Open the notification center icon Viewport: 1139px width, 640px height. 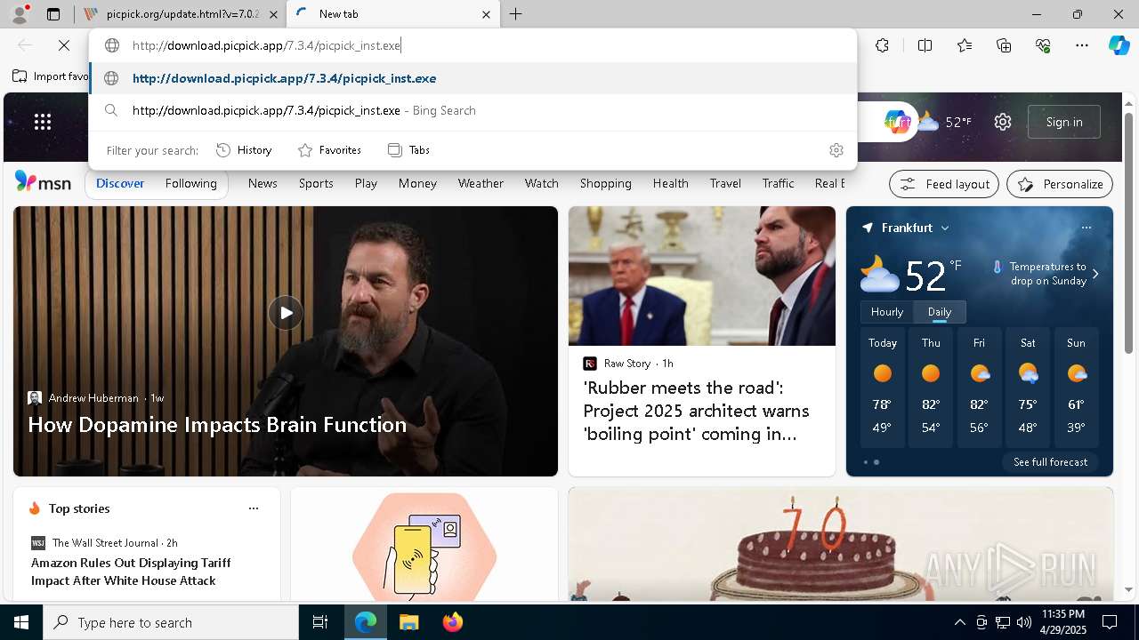pyautogui.click(x=1110, y=622)
